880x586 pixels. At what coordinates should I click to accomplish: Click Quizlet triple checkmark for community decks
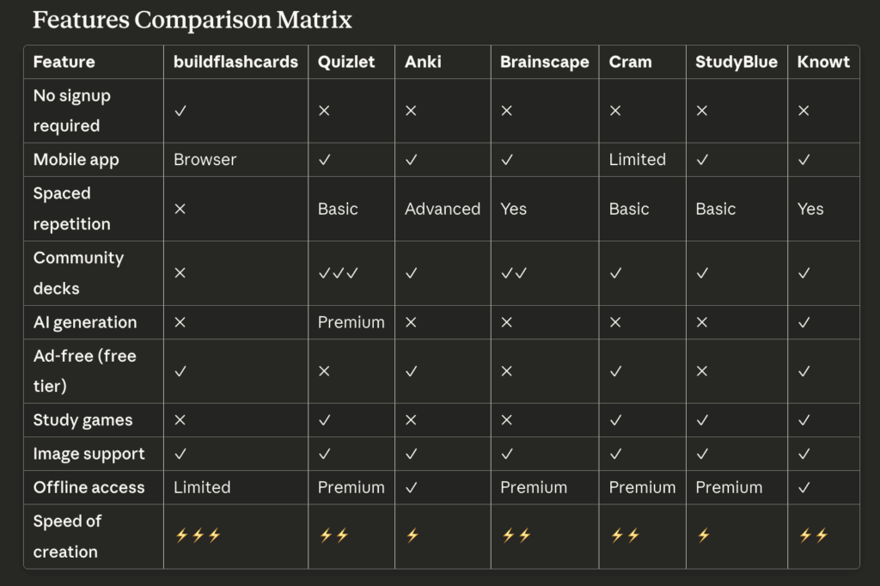click(x=338, y=273)
